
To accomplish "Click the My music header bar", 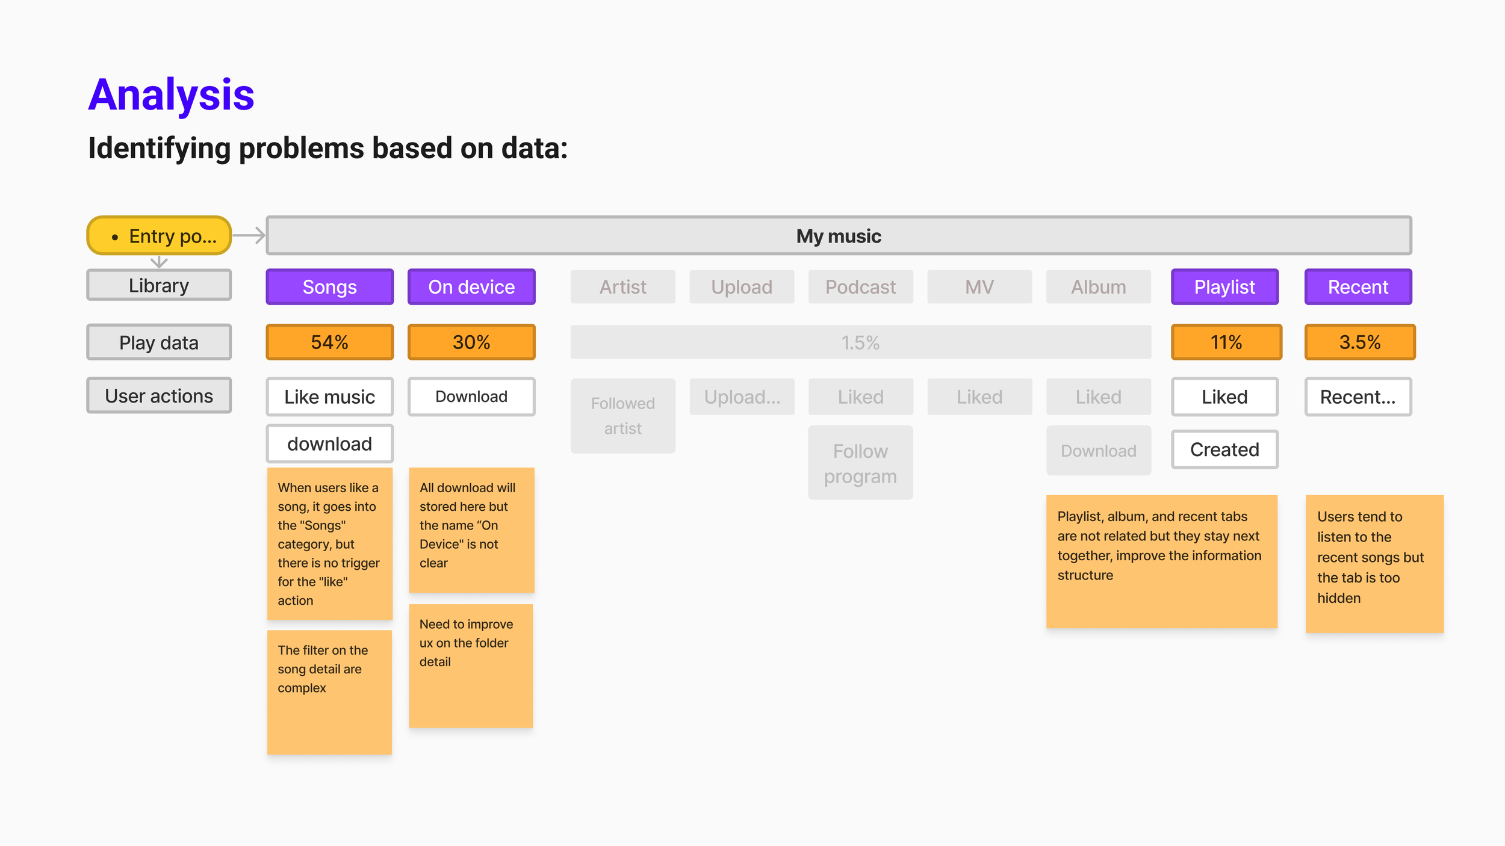I will click(839, 236).
